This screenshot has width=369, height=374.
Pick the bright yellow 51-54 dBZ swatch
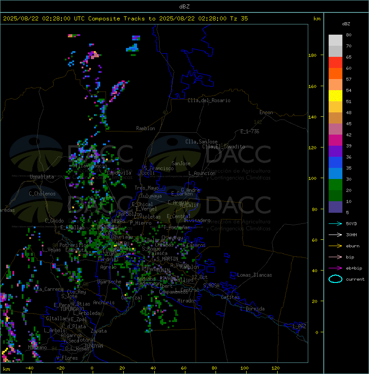335,96
